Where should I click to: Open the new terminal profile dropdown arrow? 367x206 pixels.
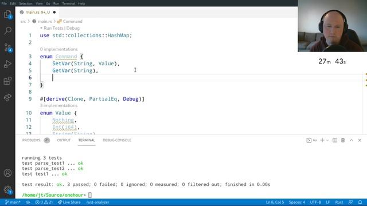(x=327, y=140)
